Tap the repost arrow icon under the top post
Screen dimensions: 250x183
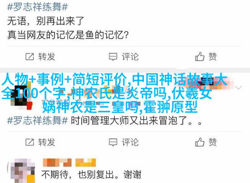click(x=30, y=56)
